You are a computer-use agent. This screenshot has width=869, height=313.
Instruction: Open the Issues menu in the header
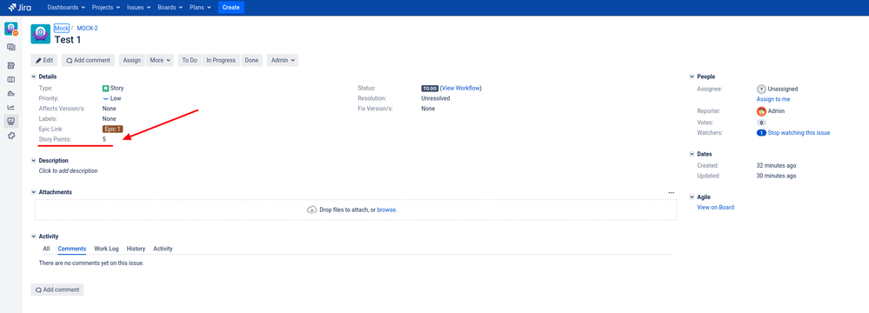[138, 8]
